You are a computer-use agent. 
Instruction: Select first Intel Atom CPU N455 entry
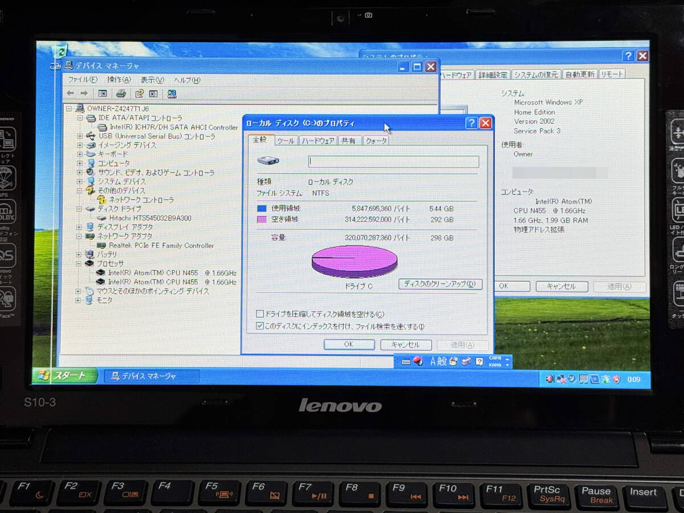coord(172,272)
